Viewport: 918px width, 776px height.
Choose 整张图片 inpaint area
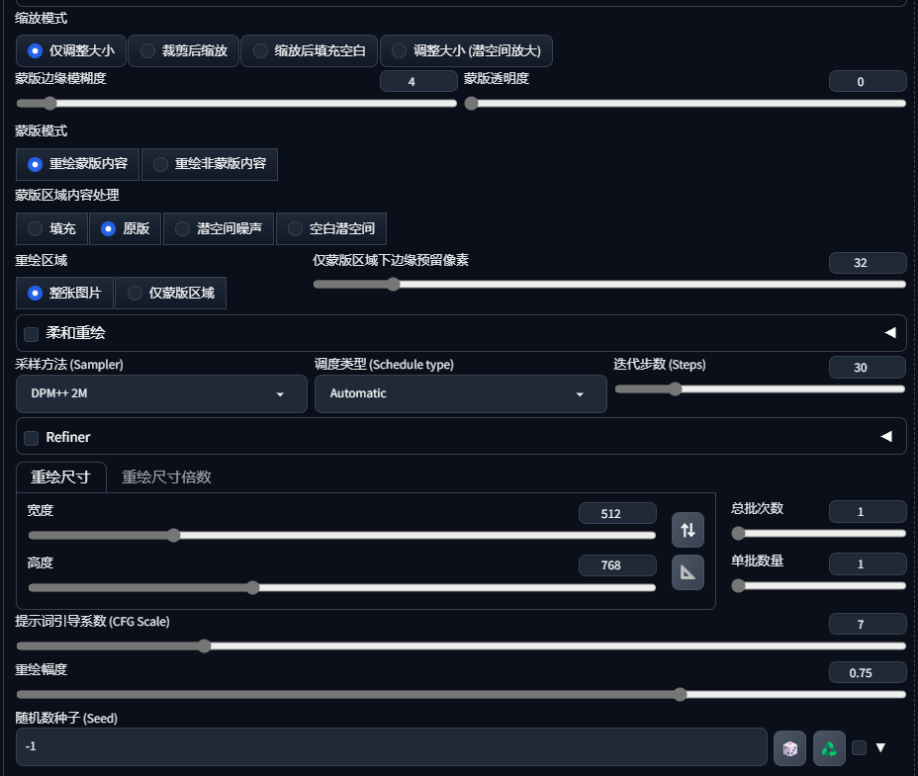coord(64,294)
